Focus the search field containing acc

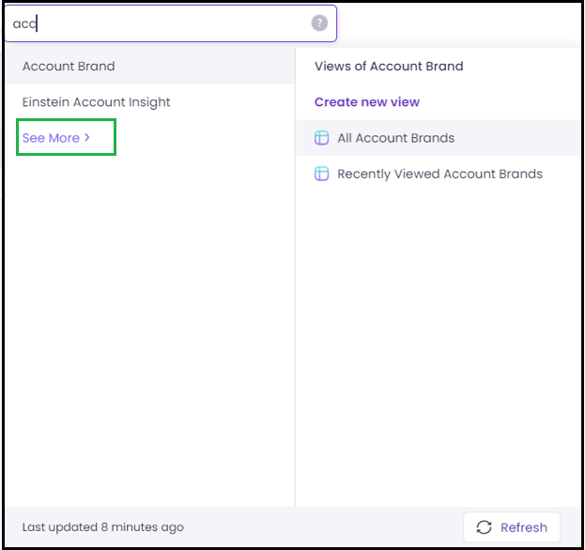tap(171, 23)
